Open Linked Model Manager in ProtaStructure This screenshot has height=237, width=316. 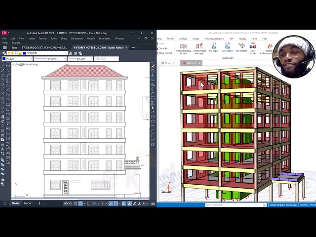tap(199, 49)
